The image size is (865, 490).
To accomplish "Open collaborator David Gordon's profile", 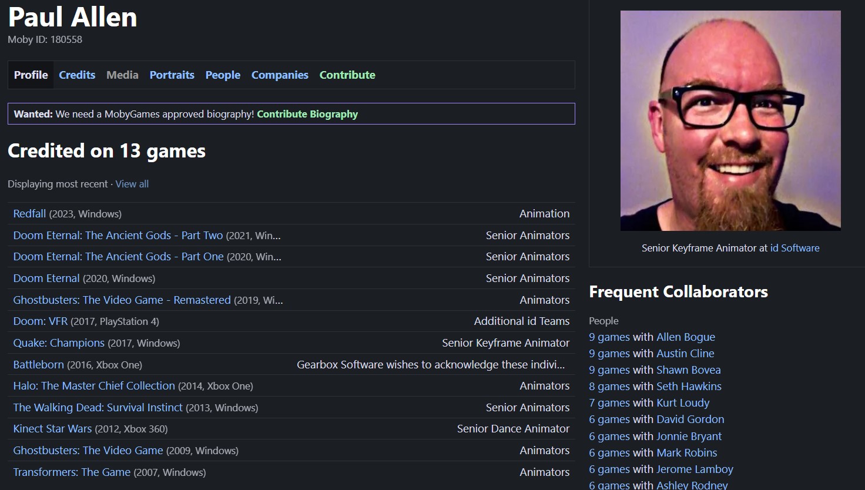I will [690, 419].
